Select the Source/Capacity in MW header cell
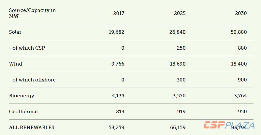This screenshot has height=135, width=261. tap(32, 13)
